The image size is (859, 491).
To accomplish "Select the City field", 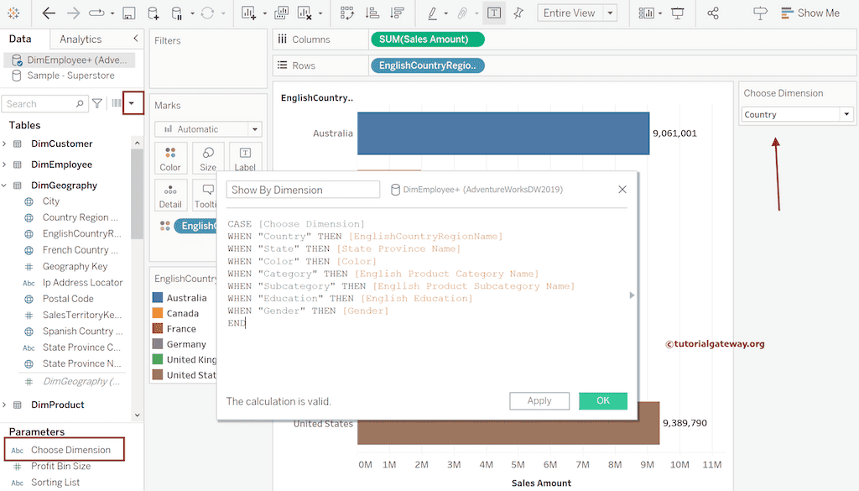I will click(51, 201).
